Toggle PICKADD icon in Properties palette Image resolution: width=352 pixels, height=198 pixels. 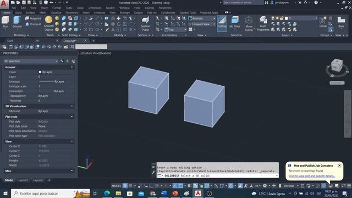(62, 61)
